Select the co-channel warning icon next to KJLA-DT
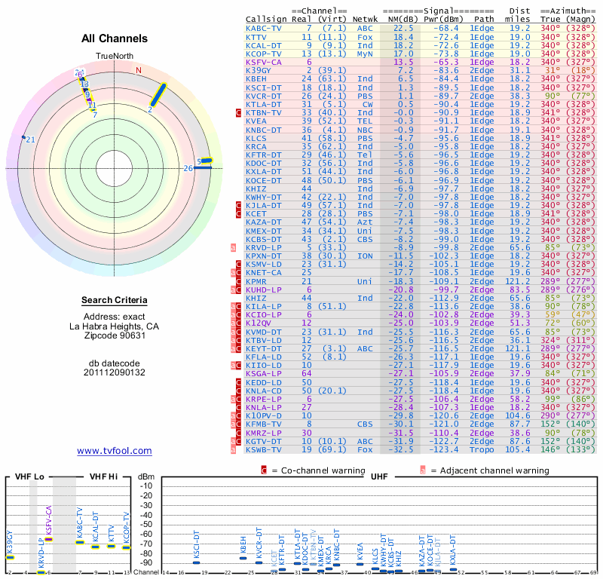This screenshot has width=603, height=579. 239,204
